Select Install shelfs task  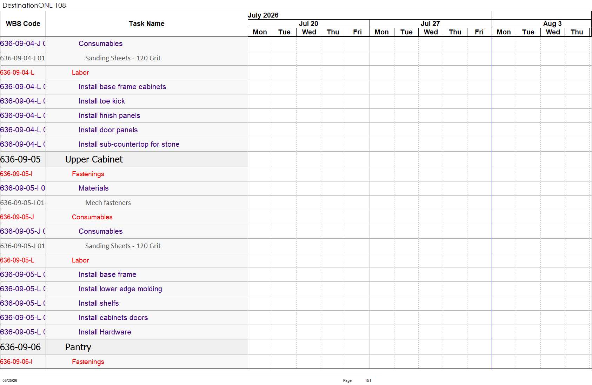(x=99, y=303)
